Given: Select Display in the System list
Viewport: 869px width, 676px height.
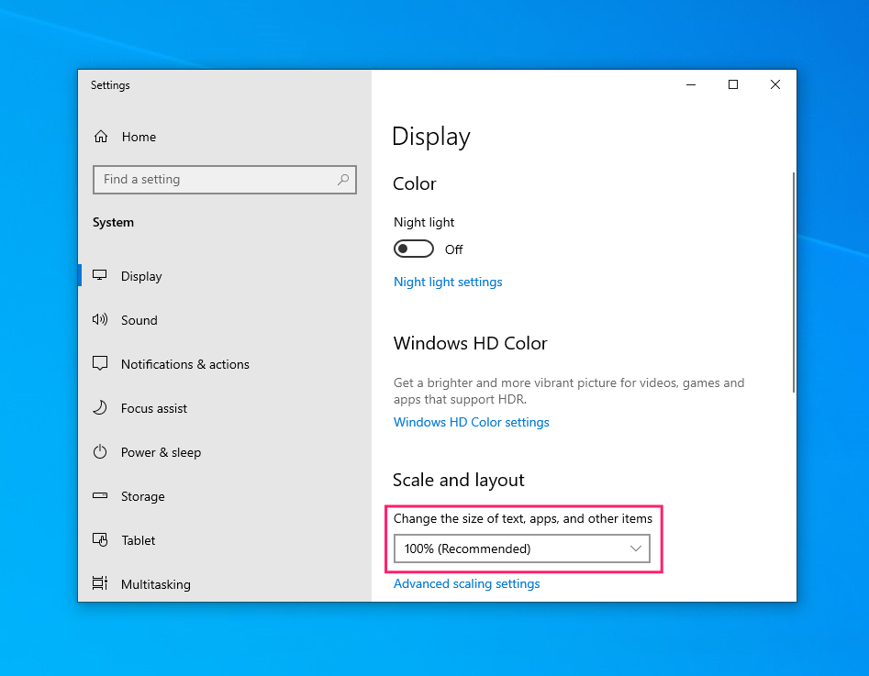Looking at the screenshot, I should pyautogui.click(x=225, y=275).
